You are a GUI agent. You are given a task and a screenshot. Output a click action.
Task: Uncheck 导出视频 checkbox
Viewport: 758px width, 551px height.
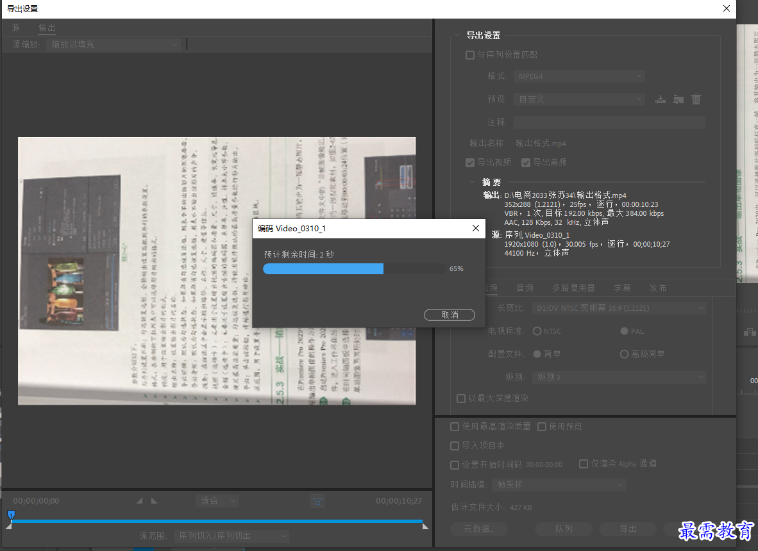point(470,163)
